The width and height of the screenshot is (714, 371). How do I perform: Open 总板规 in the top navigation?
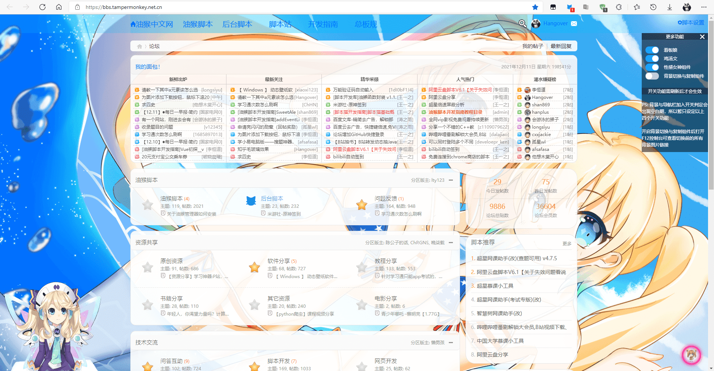point(366,24)
